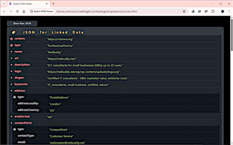Close the Styled JSON Viewer tab
The width and height of the screenshot is (233, 145).
click(x=47, y=4)
